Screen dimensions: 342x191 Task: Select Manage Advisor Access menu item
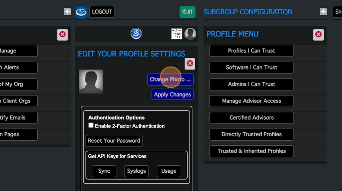[251, 101]
